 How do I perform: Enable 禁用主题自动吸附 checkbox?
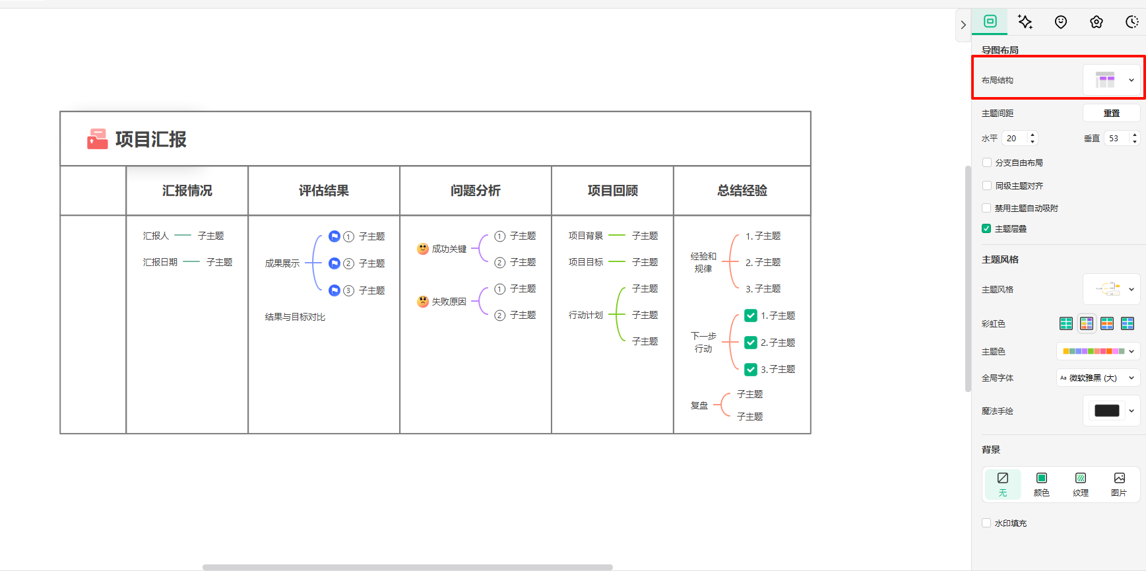[986, 208]
